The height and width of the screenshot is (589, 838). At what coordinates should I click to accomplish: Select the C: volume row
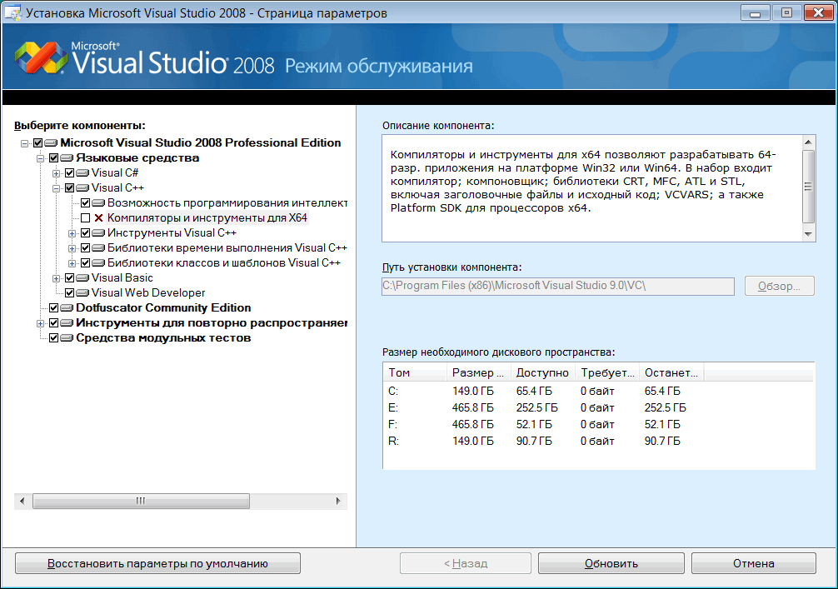(599, 392)
